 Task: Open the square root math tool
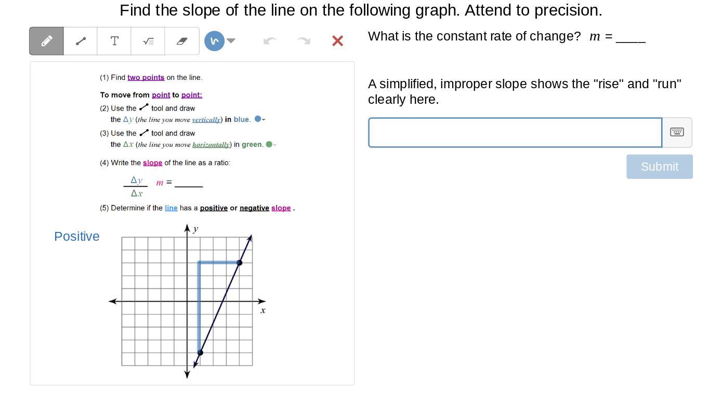148,41
